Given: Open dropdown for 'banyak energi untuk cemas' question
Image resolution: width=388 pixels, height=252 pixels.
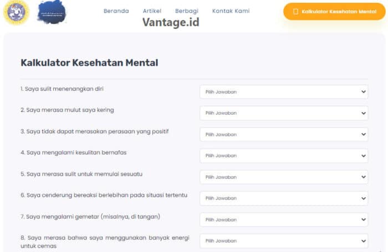Looking at the screenshot, I should (x=284, y=241).
